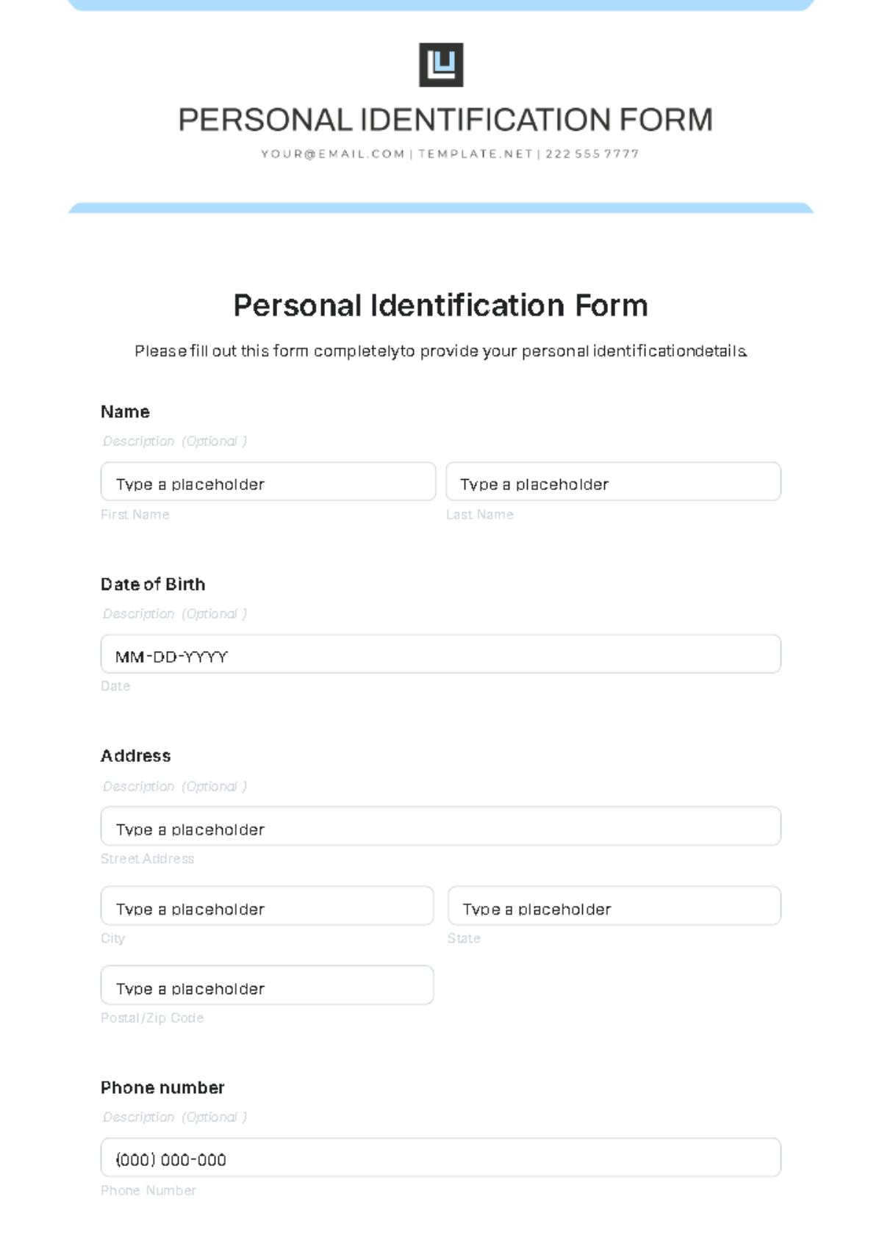Click the form instructions paragraph
The width and height of the screenshot is (882, 1249).
point(441,351)
